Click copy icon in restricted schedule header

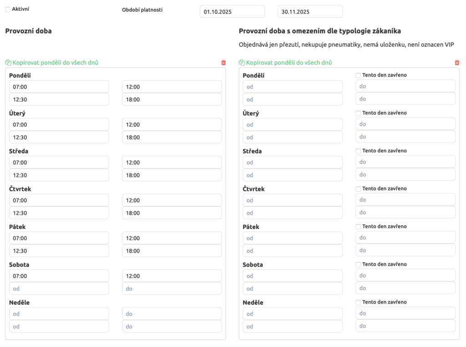[242, 63]
